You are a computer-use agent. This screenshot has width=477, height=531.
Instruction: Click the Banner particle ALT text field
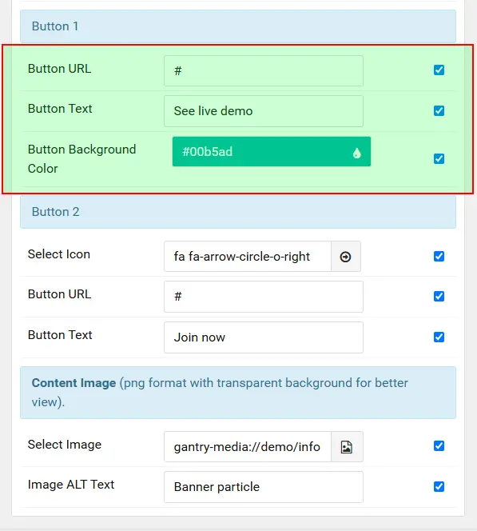pyautogui.click(x=264, y=487)
